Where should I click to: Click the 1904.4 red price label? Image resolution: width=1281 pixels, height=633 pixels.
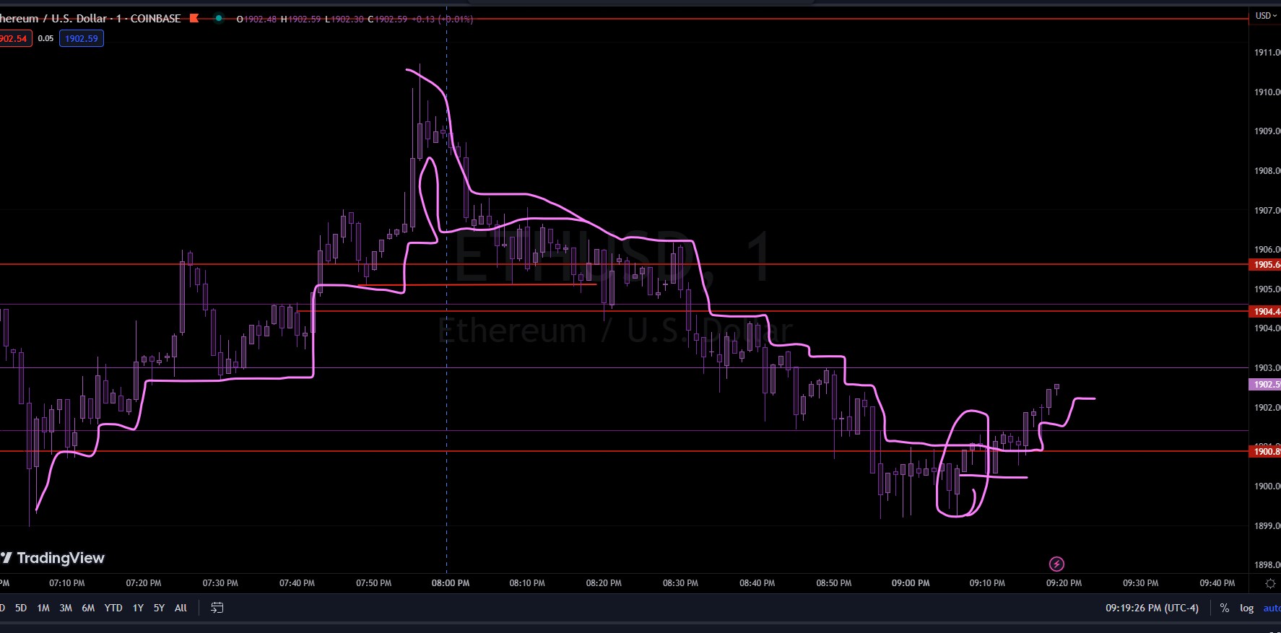[1265, 311]
